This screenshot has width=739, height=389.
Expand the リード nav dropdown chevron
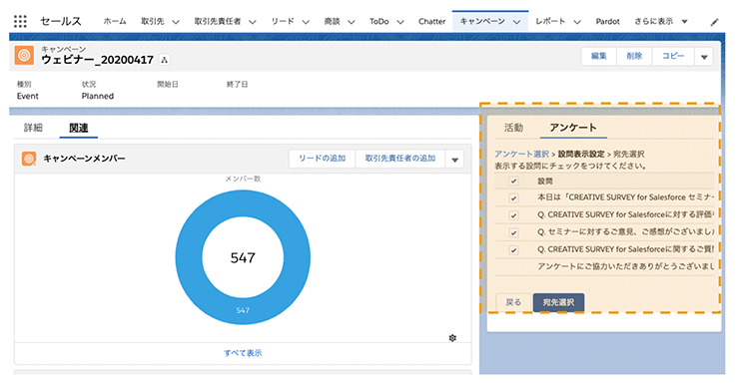click(306, 22)
